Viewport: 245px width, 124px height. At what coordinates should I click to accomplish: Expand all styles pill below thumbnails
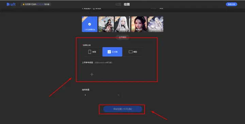coord(122,37)
